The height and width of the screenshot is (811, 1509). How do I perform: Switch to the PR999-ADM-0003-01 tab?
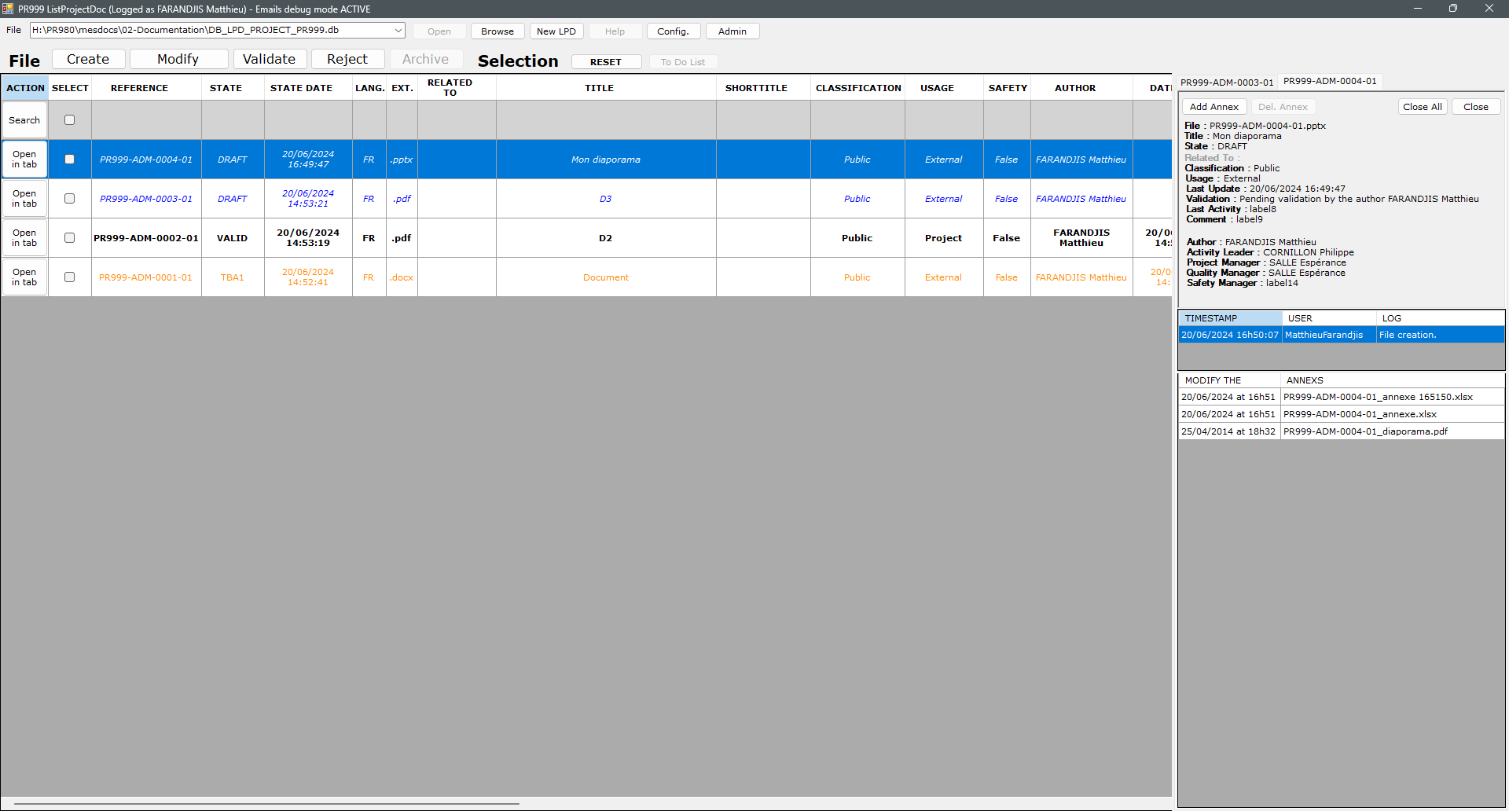1226,82
